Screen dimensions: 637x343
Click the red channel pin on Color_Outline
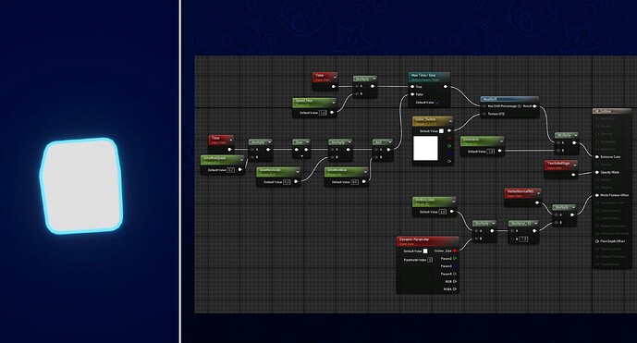pyautogui.click(x=449, y=139)
